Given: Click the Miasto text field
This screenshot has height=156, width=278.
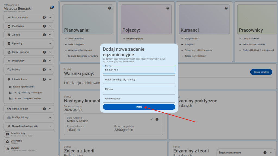Looking at the screenshot, I should click(x=139, y=89).
